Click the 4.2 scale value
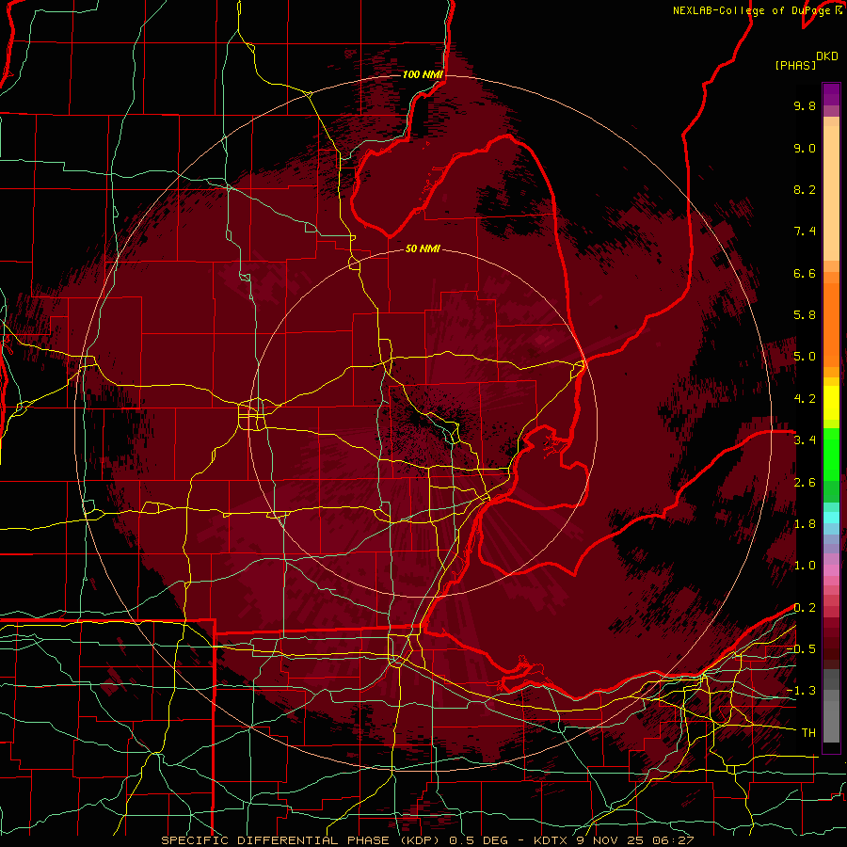Image resolution: width=847 pixels, height=847 pixels. [805, 399]
